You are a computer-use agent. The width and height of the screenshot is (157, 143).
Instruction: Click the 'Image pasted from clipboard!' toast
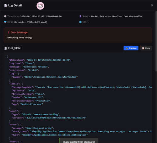click(79, 141)
